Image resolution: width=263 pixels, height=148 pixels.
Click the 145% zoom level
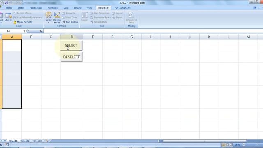pyautogui.click(x=238, y=145)
